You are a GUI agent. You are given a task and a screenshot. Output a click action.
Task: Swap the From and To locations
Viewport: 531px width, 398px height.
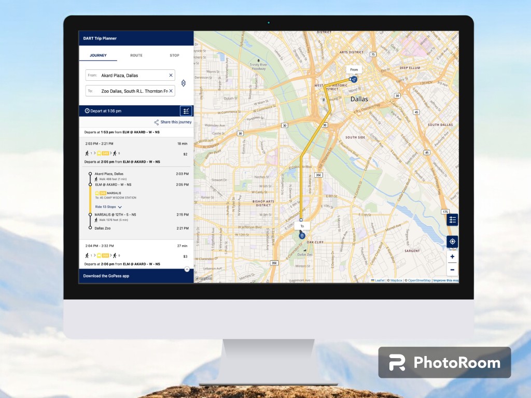point(184,83)
